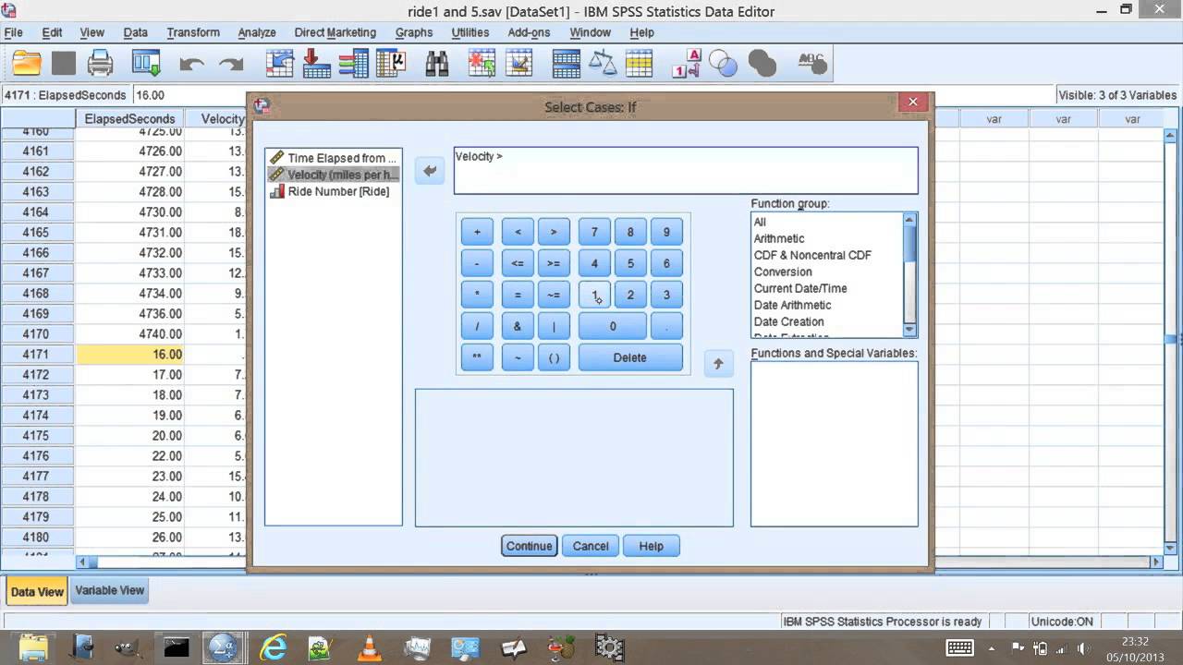Open the Utilities menu
Screen dimensions: 1183x665
click(470, 32)
